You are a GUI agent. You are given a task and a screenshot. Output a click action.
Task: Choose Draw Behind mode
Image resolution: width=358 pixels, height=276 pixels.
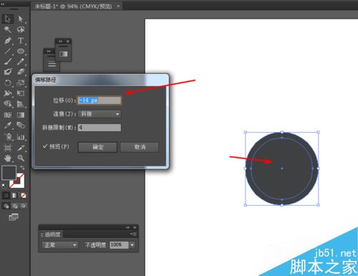tap(15, 206)
